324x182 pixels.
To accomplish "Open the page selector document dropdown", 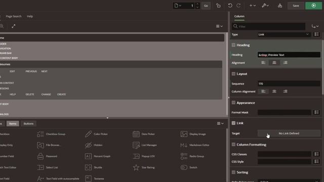I will [178, 6].
